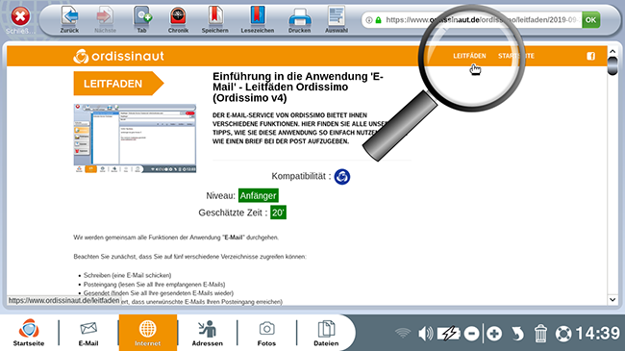Open a new Tab

pyautogui.click(x=142, y=19)
